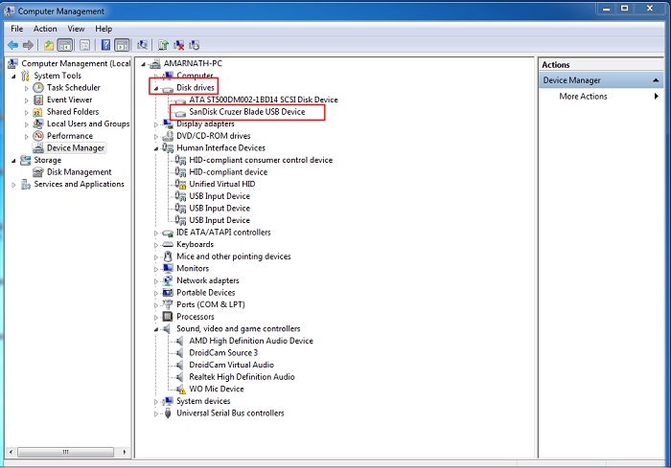Toggle Show/Hide Action Pane toolbar button
The height and width of the screenshot is (468, 671).
(x=123, y=45)
